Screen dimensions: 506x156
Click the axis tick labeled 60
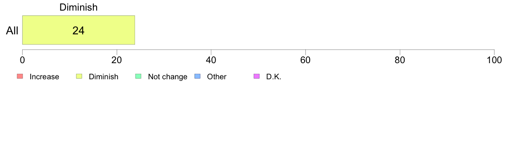click(305, 60)
